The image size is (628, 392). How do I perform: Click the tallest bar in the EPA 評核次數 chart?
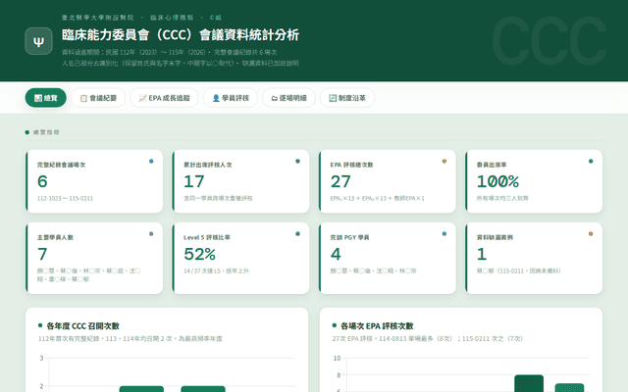[x=529, y=383]
